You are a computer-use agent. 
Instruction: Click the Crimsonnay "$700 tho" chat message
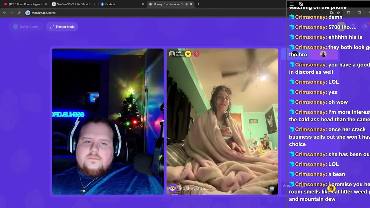click(323, 27)
